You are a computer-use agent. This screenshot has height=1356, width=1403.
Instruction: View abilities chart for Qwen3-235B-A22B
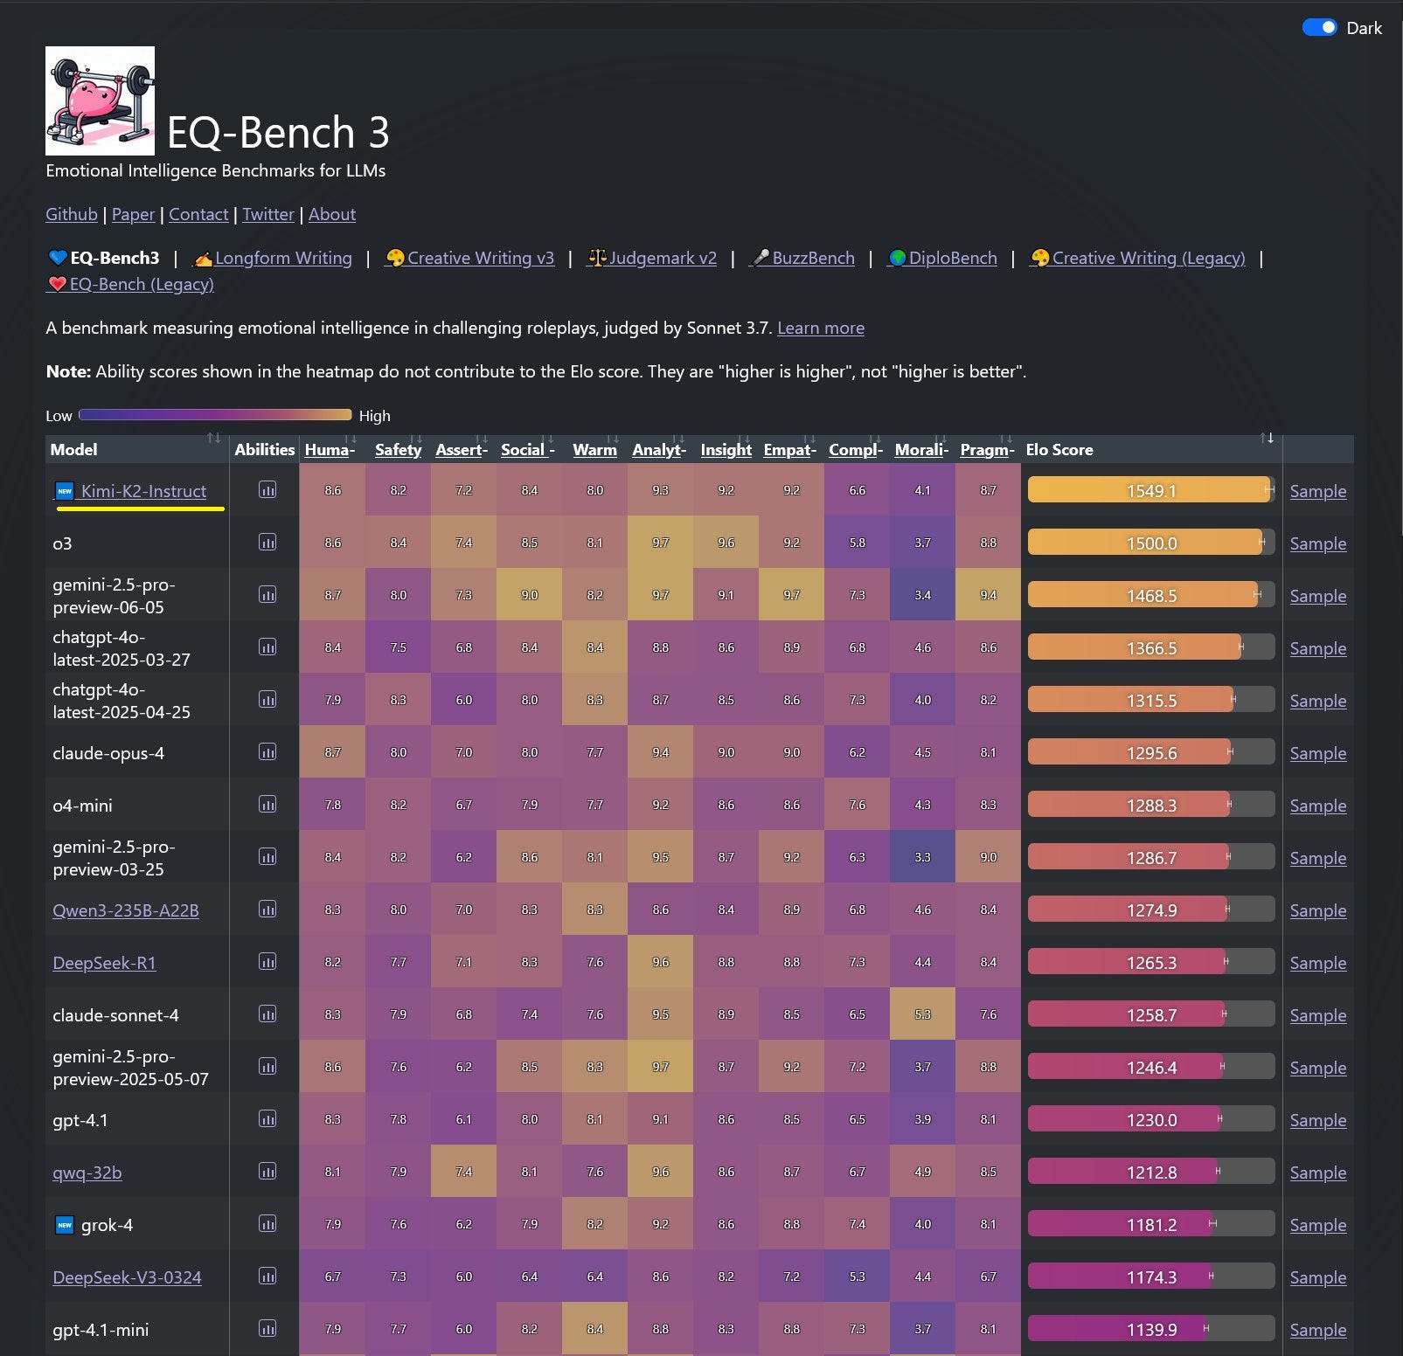coord(267,909)
